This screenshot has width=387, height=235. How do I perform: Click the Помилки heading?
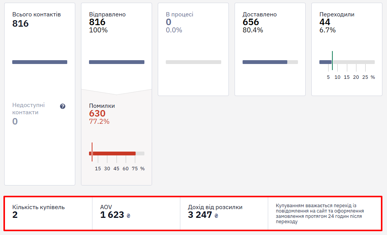tap(102, 106)
